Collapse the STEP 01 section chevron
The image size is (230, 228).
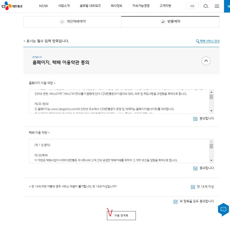(206, 61)
